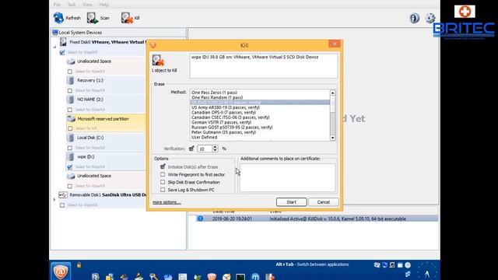Select the Removable Disk1 USB icon
The width and height of the screenshot is (498, 280).
63,194
